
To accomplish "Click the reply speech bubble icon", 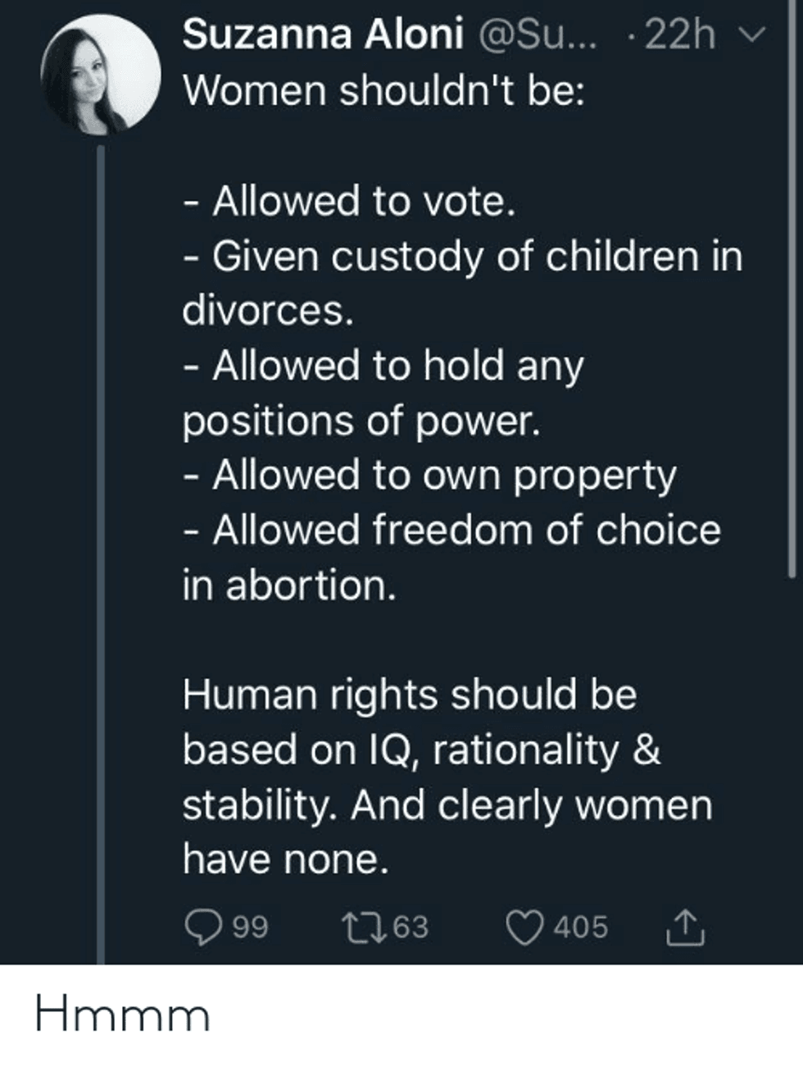I will coord(202,927).
